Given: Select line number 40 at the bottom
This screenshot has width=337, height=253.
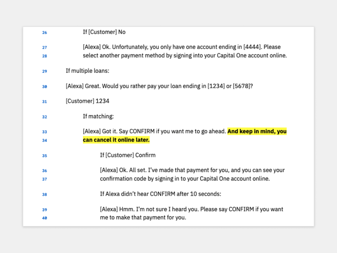Looking at the screenshot, I should click(x=44, y=218).
